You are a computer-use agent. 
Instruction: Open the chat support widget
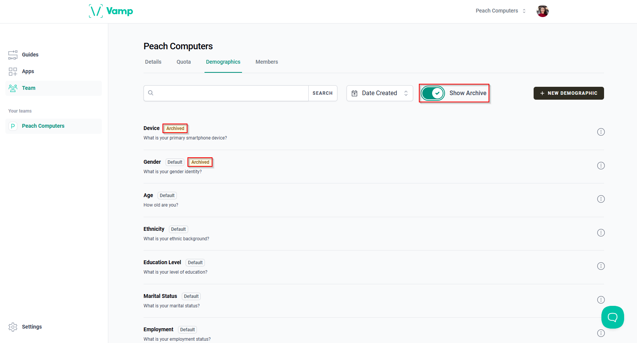click(613, 317)
